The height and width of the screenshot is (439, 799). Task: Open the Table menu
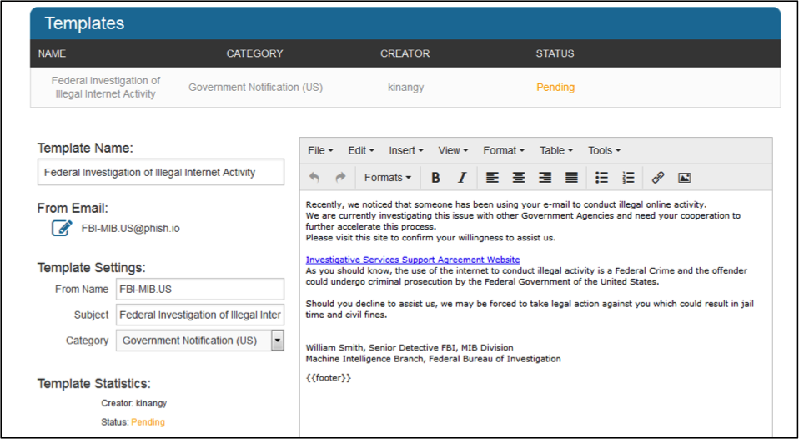click(x=556, y=150)
